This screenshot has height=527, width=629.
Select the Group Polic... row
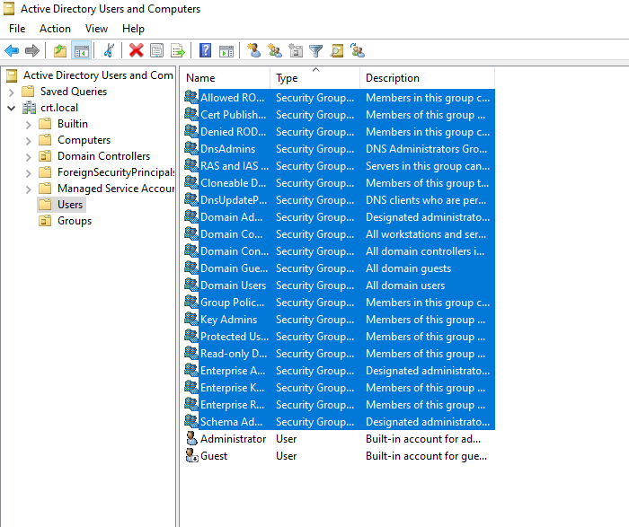(340, 303)
